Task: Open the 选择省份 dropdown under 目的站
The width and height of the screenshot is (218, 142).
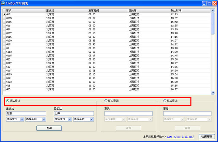Action: click(63, 119)
